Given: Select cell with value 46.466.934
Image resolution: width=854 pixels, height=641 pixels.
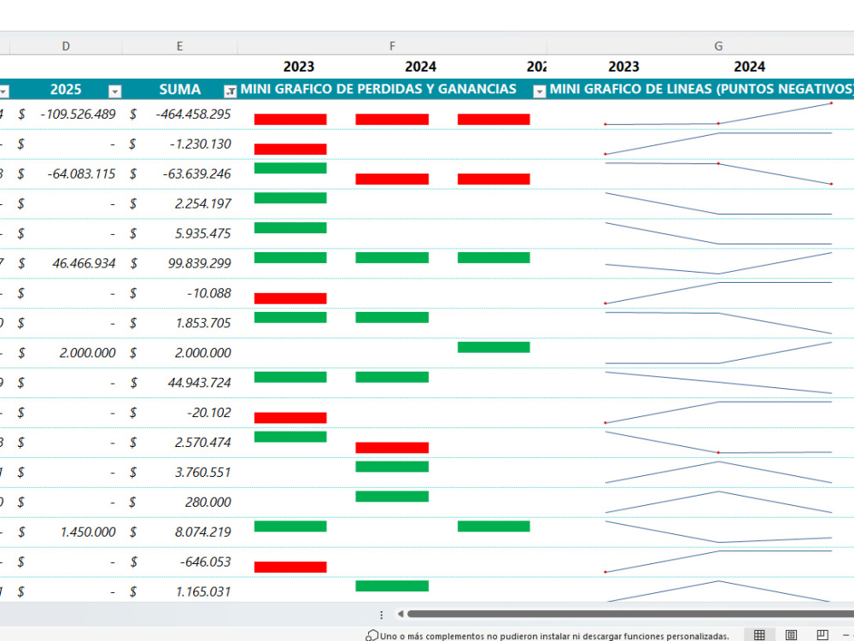Looking at the screenshot, I should (x=66, y=264).
